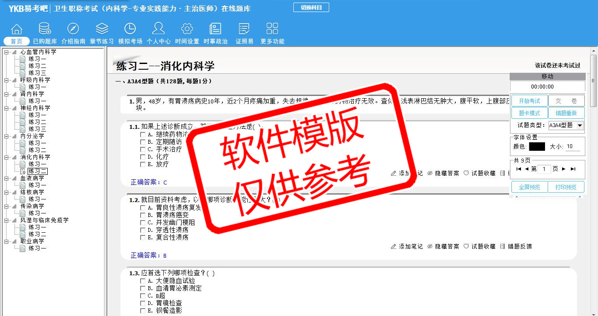Select 练习一 under 呼吸内科学
This screenshot has width=598, height=316.
click(37, 87)
